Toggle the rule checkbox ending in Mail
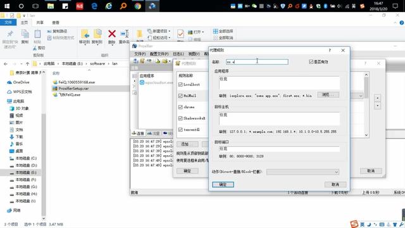Screen dimensions: 405x228 tap(180, 96)
